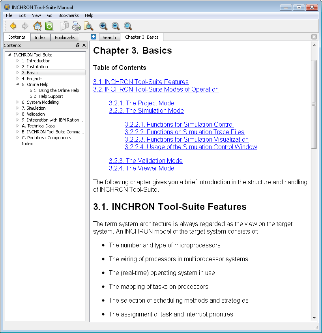Viewport: 322px width, 333px height.
Task: Click the green Sync with table of contents icon
Action: [x=49, y=26]
